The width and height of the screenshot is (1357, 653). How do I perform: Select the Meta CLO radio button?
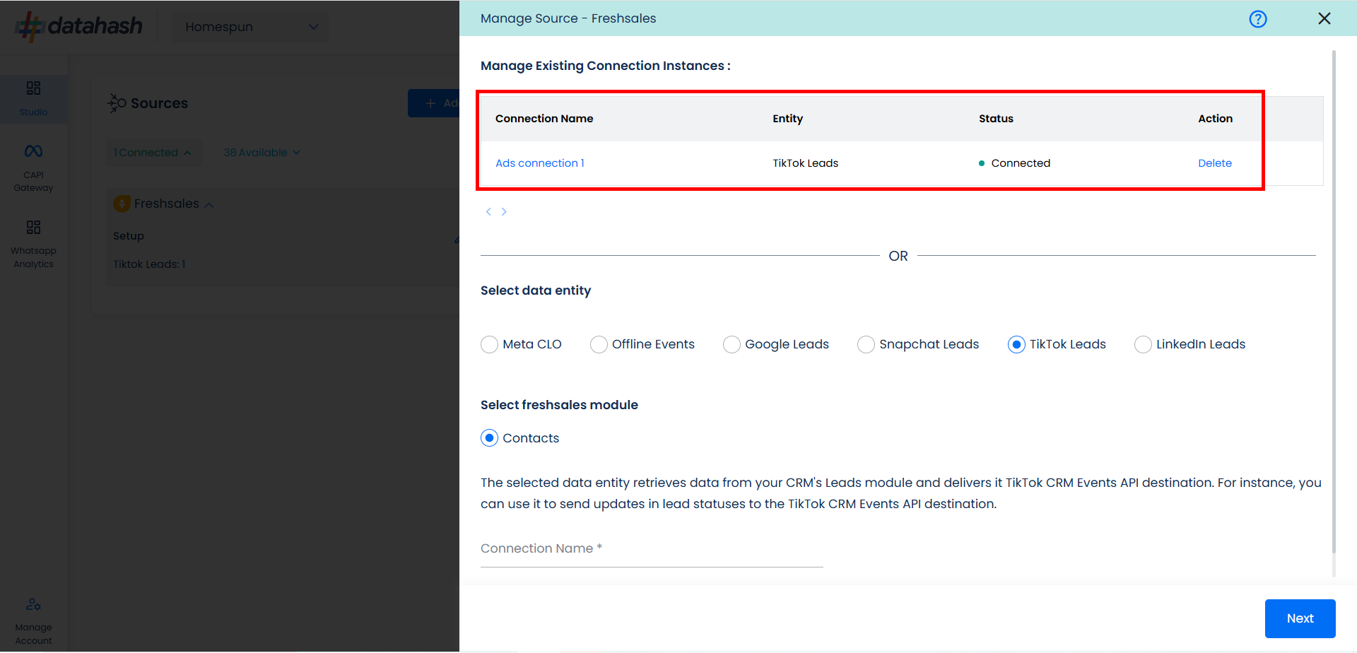(x=489, y=344)
